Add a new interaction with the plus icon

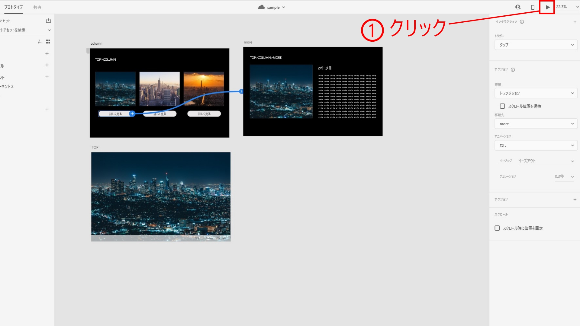click(575, 21)
